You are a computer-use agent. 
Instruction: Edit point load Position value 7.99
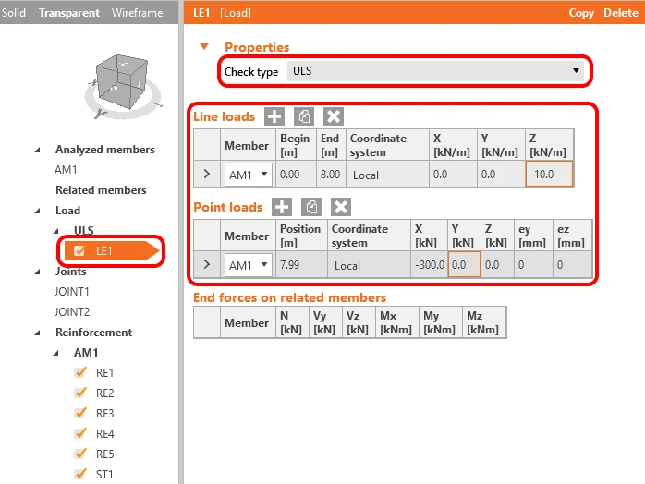point(301,264)
